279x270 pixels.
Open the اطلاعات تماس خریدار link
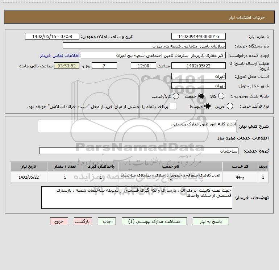pyautogui.click(x=60, y=55)
